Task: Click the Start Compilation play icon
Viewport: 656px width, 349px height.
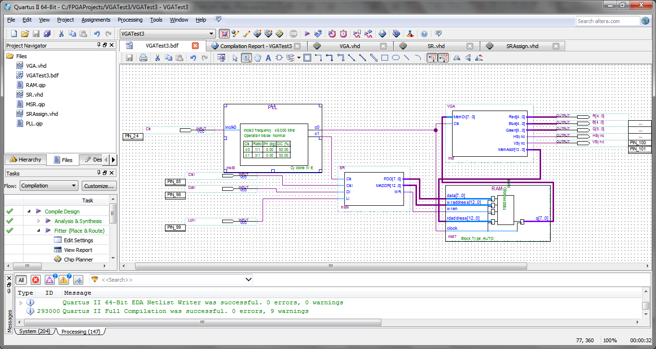Action: 307,34
